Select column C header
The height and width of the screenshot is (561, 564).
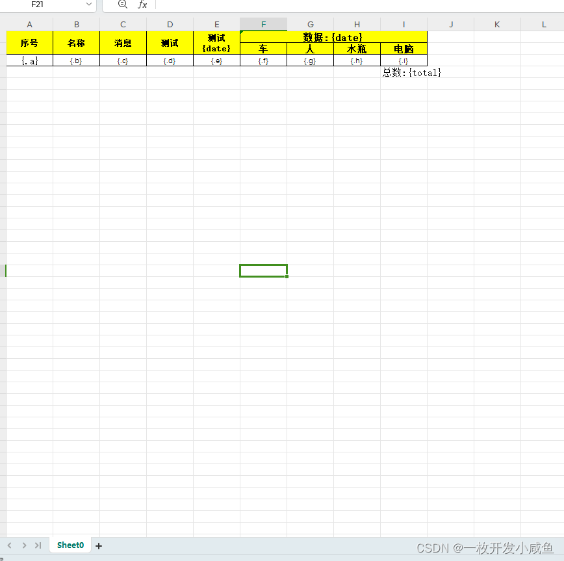123,25
